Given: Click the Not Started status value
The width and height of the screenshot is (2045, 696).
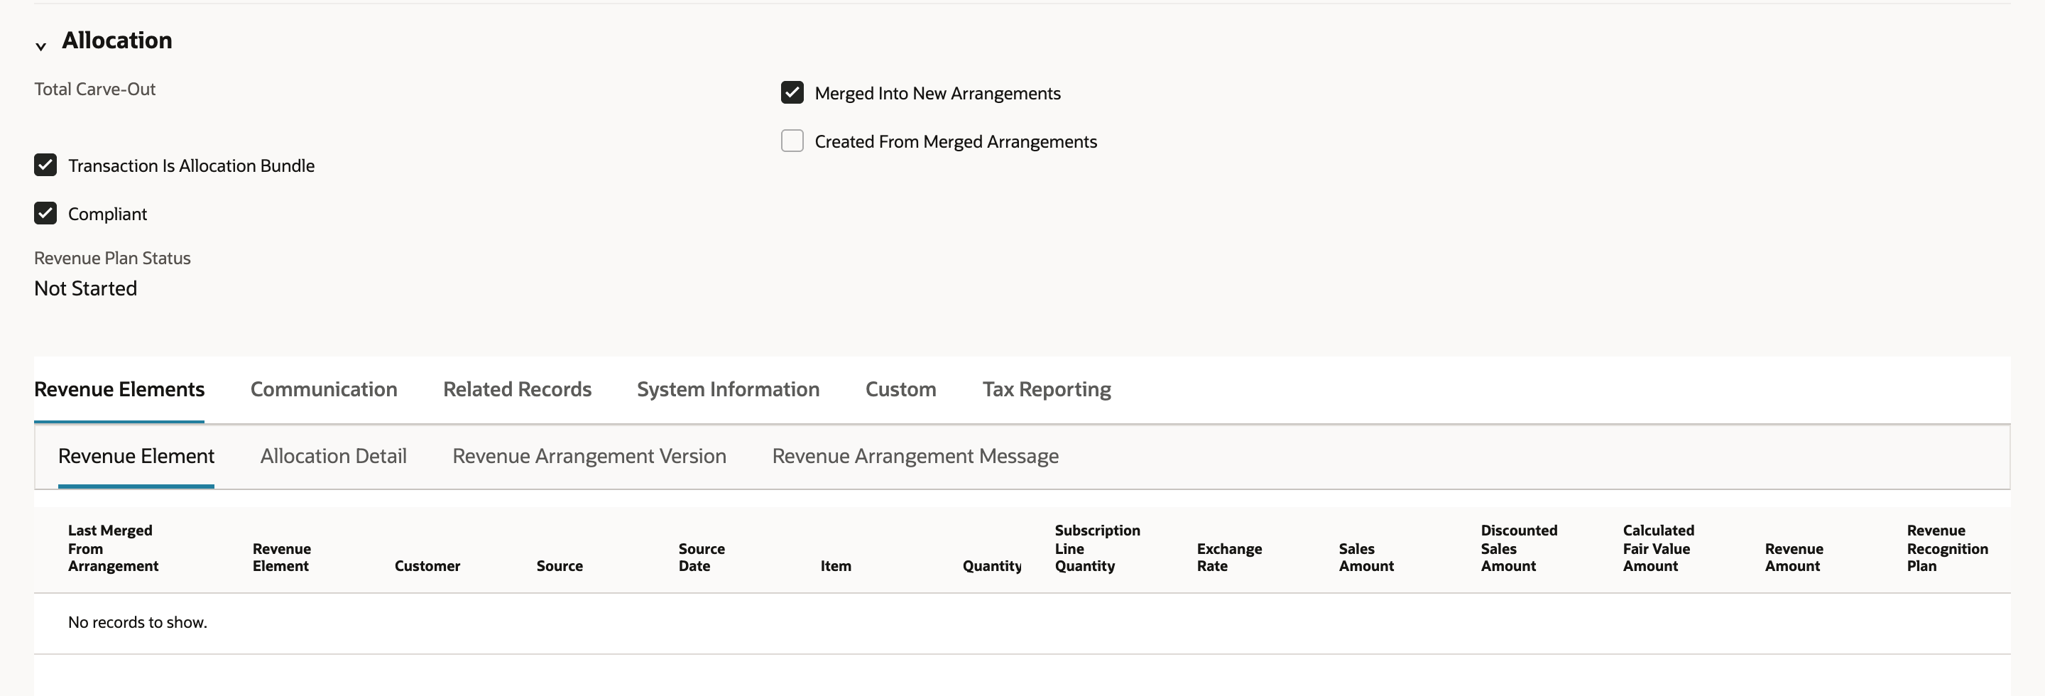Looking at the screenshot, I should (85, 288).
